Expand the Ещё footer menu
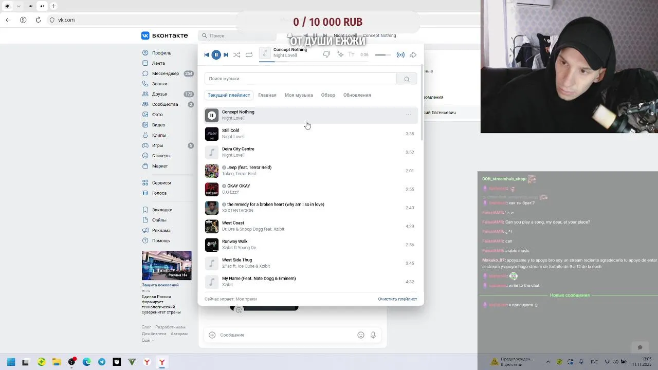Screen dimensions: 658x370 point(148,340)
